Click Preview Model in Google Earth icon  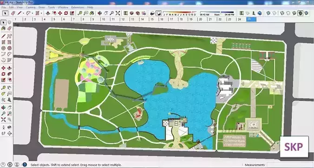pos(260,13)
